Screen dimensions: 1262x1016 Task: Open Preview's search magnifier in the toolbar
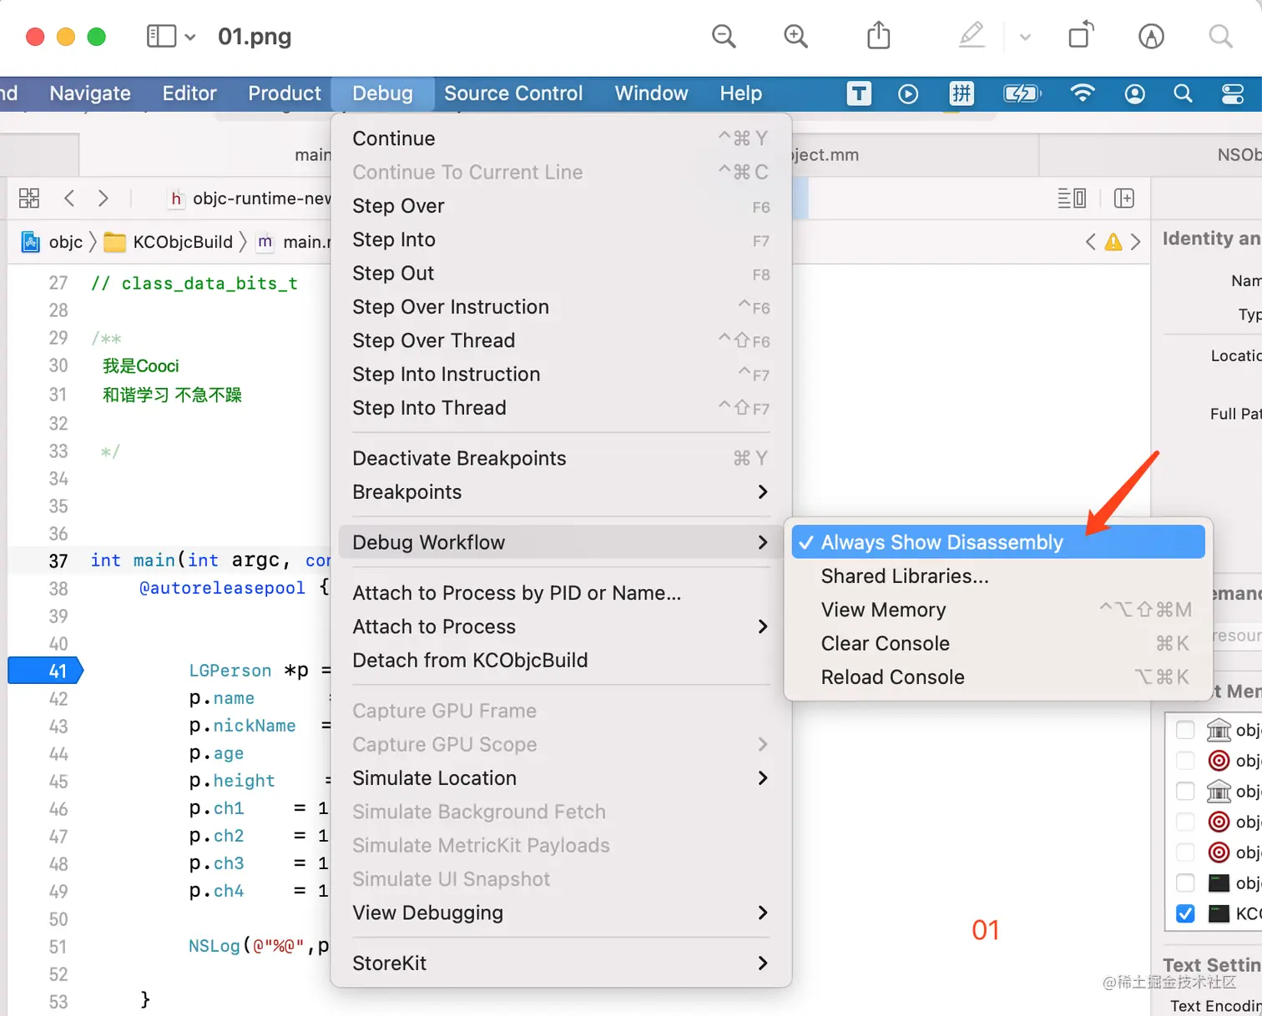point(1220,36)
